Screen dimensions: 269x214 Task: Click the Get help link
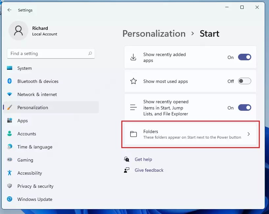tap(143, 159)
